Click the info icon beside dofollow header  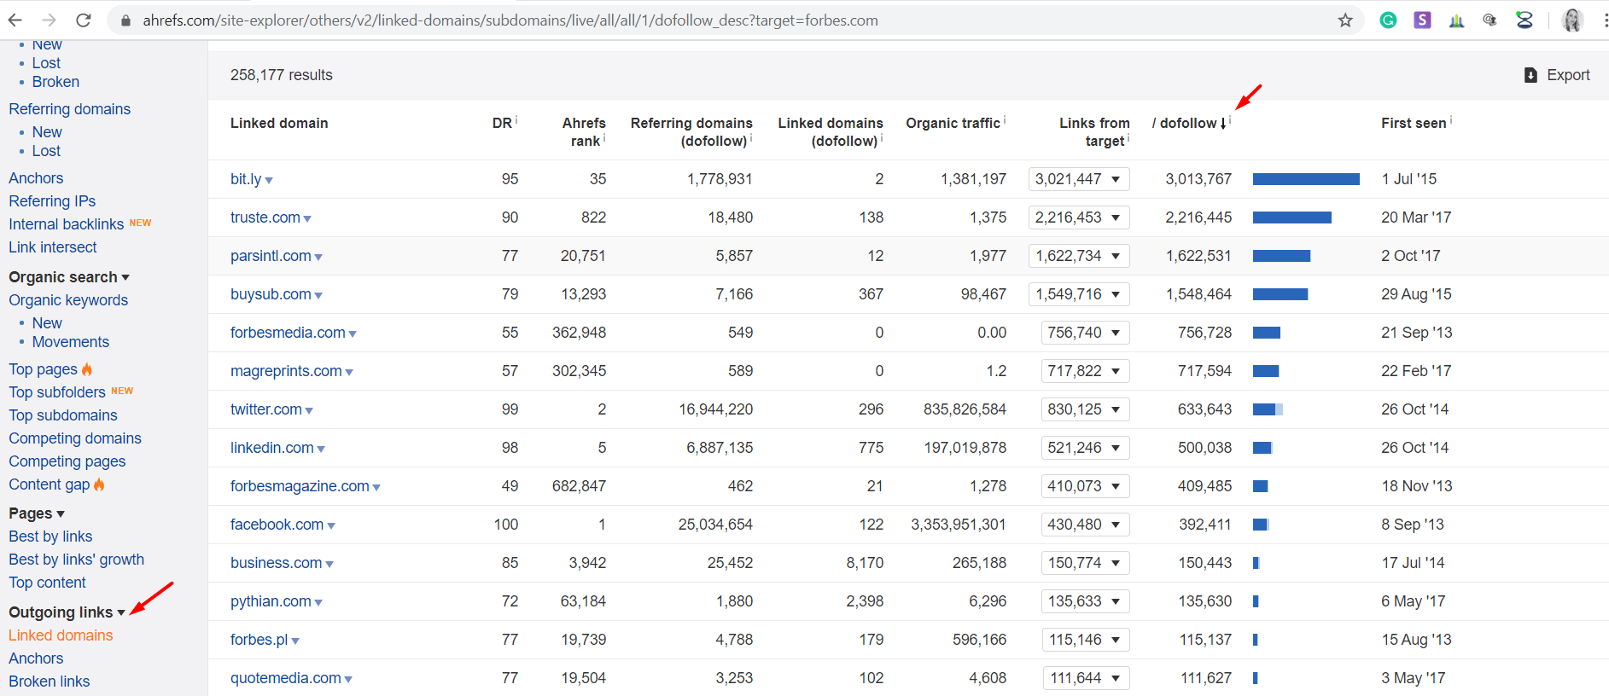[x=1230, y=120]
